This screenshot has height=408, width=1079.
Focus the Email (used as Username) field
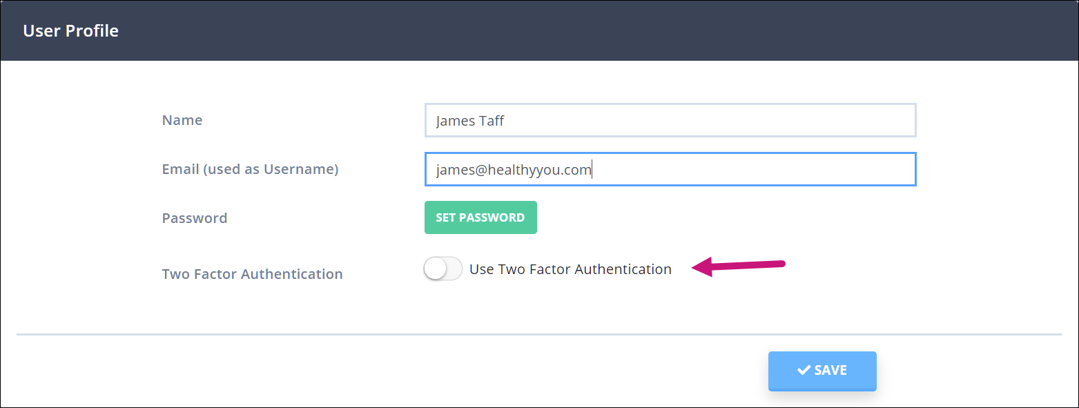(670, 170)
